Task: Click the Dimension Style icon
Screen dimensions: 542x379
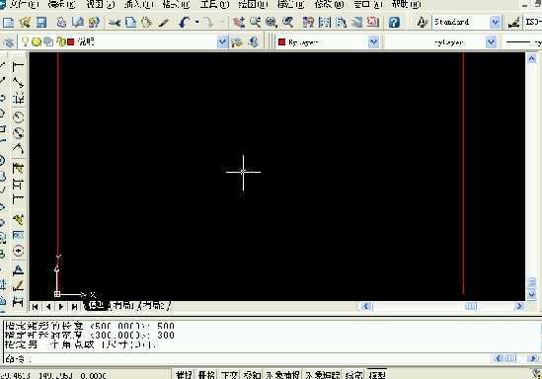Action: point(514,23)
